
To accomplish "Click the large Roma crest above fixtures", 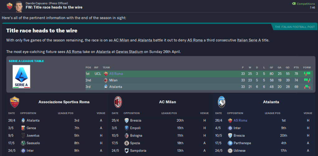I will point(14,101).
